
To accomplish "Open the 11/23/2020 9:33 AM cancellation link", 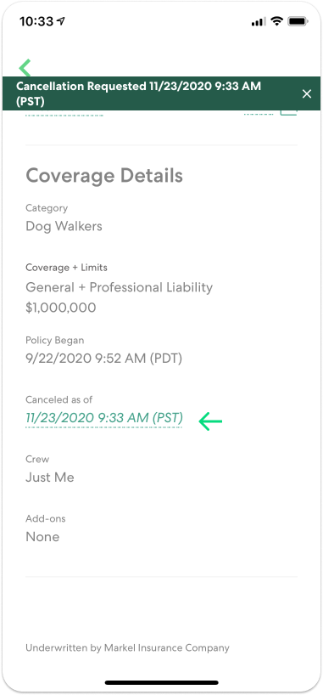I will coord(104,418).
